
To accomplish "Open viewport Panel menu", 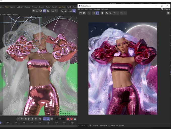I will coord(9,14).
